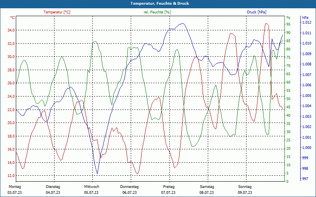The image size is (316, 197).
Task: Click the Samstag day label
Action: click(207, 187)
